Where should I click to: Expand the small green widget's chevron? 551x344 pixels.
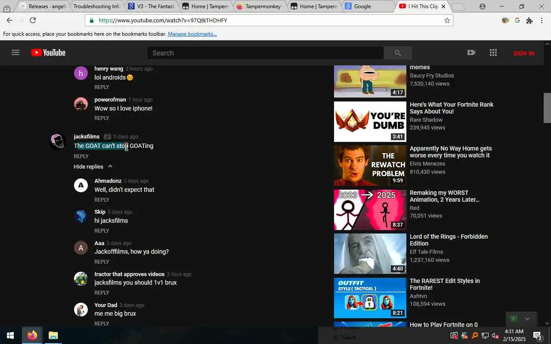tap(527, 319)
